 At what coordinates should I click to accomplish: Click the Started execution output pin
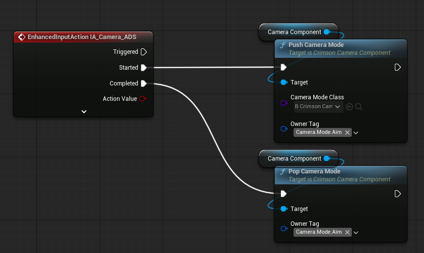tap(144, 68)
